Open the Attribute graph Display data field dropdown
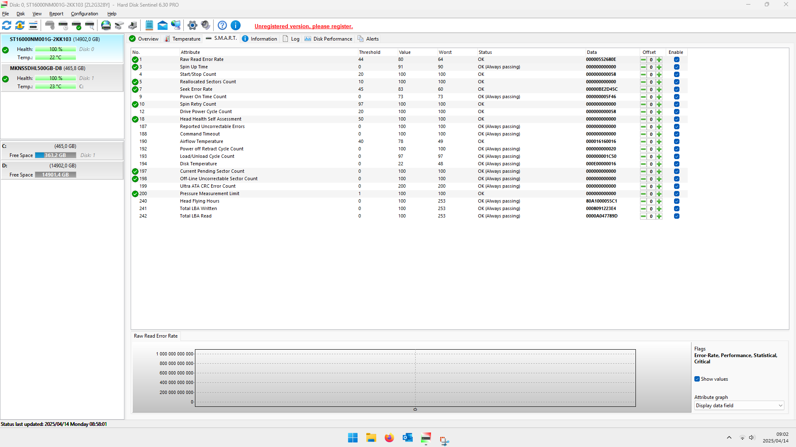Viewport: 796px width, 447px height. (739, 406)
